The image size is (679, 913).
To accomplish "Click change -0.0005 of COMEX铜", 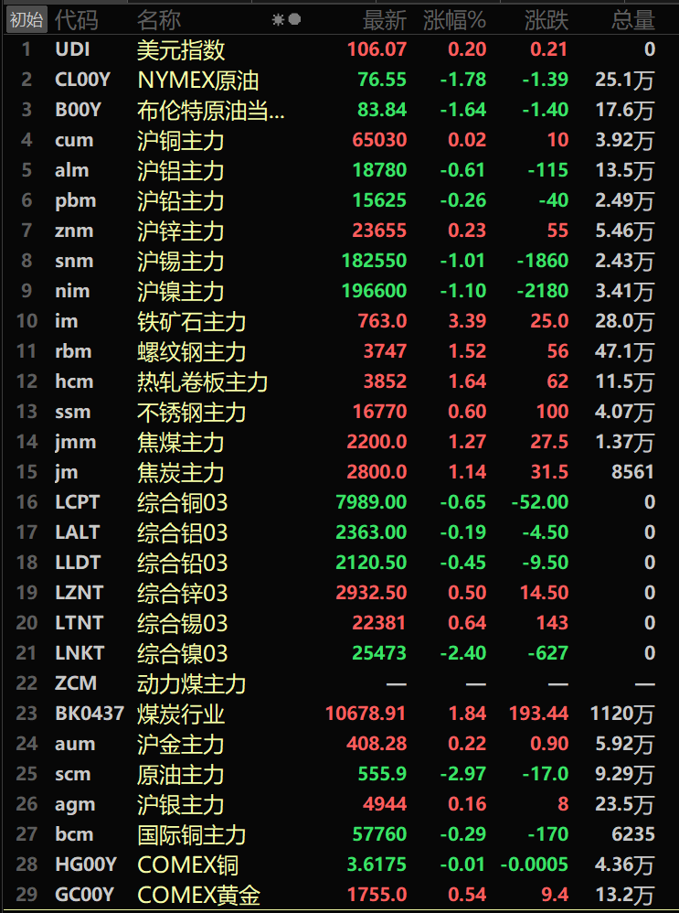I will coord(534,865).
